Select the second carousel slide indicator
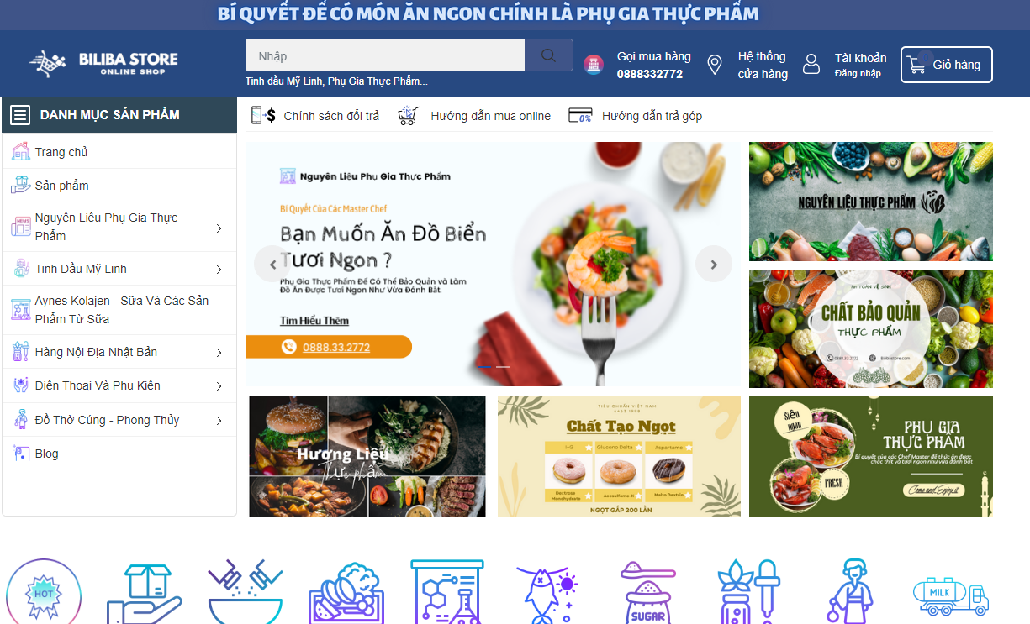Screen dimensions: 1030x624 pyautogui.click(x=503, y=367)
